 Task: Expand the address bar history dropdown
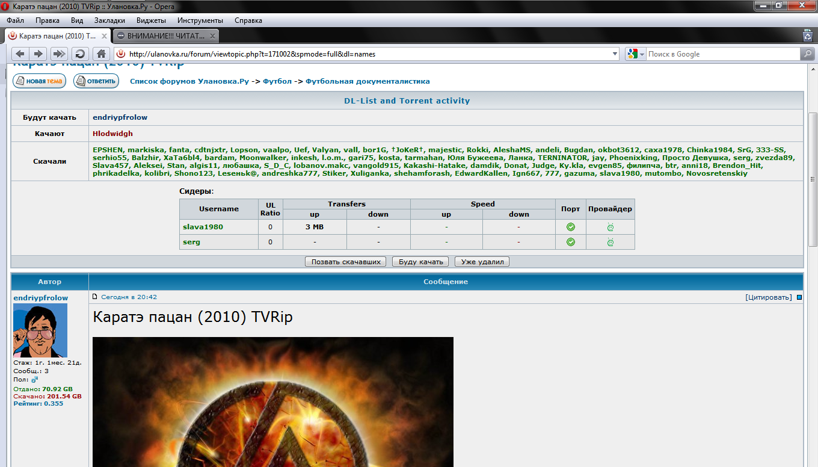click(x=615, y=54)
